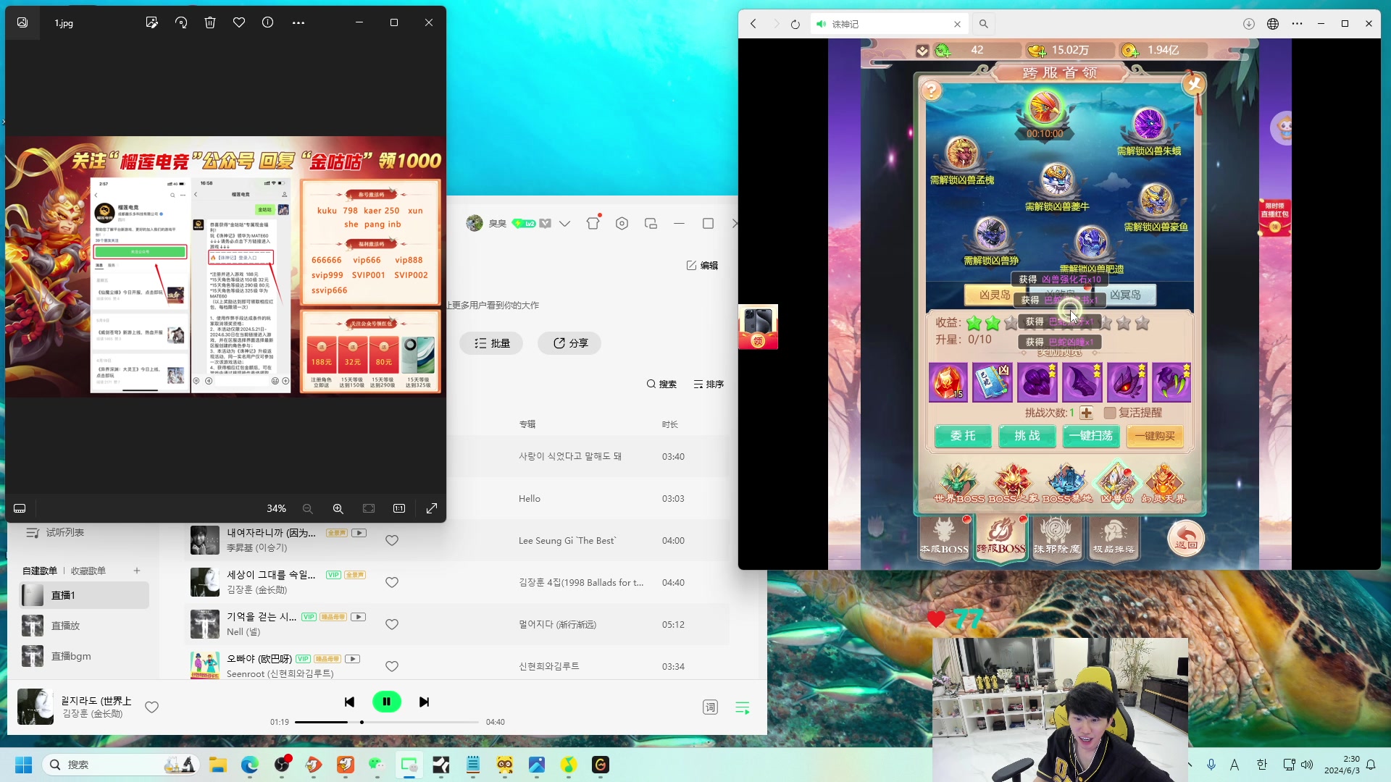Open the playlist 直播1
This screenshot has height=782, width=1391.
pos(84,595)
